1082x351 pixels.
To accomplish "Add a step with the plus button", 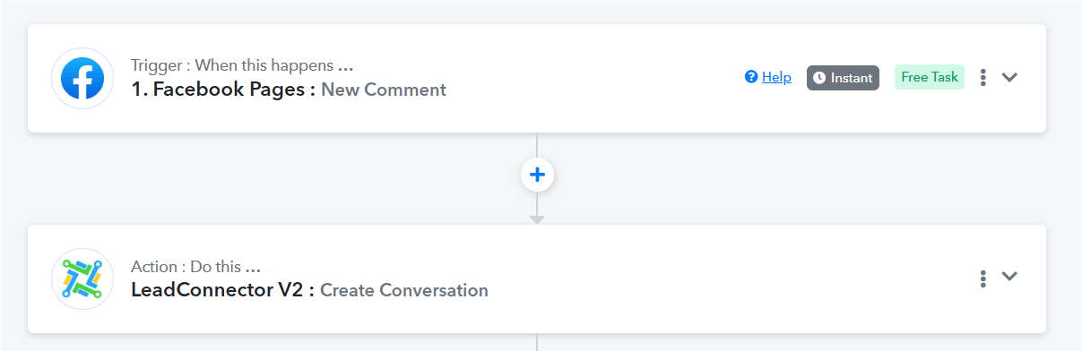I will pos(537,175).
